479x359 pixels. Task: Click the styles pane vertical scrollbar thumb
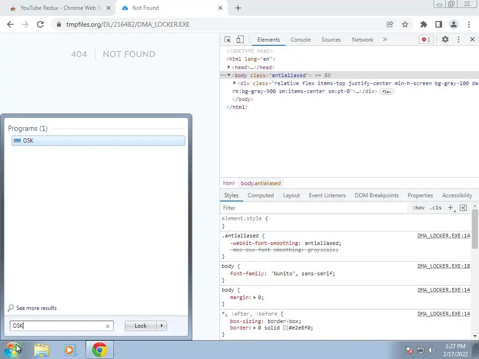tap(475, 229)
